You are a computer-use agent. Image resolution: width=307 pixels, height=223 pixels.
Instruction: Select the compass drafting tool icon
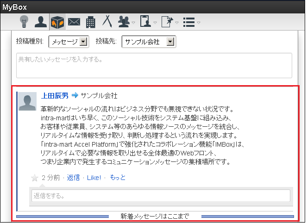point(107,21)
